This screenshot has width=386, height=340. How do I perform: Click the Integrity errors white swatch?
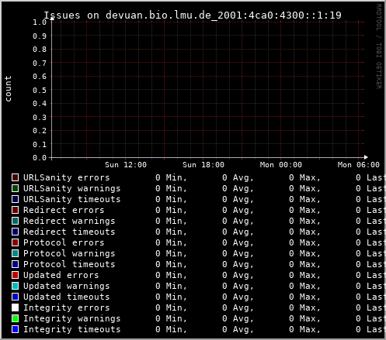tap(16, 307)
